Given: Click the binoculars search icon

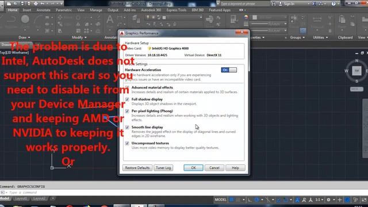Looking at the screenshot, I should click(x=274, y=3).
